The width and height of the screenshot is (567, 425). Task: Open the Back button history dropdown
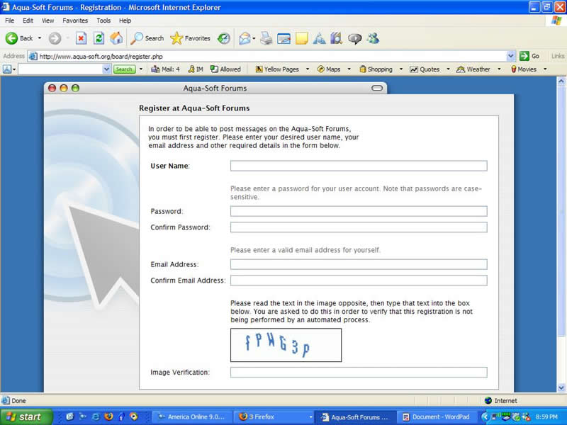tap(40, 38)
